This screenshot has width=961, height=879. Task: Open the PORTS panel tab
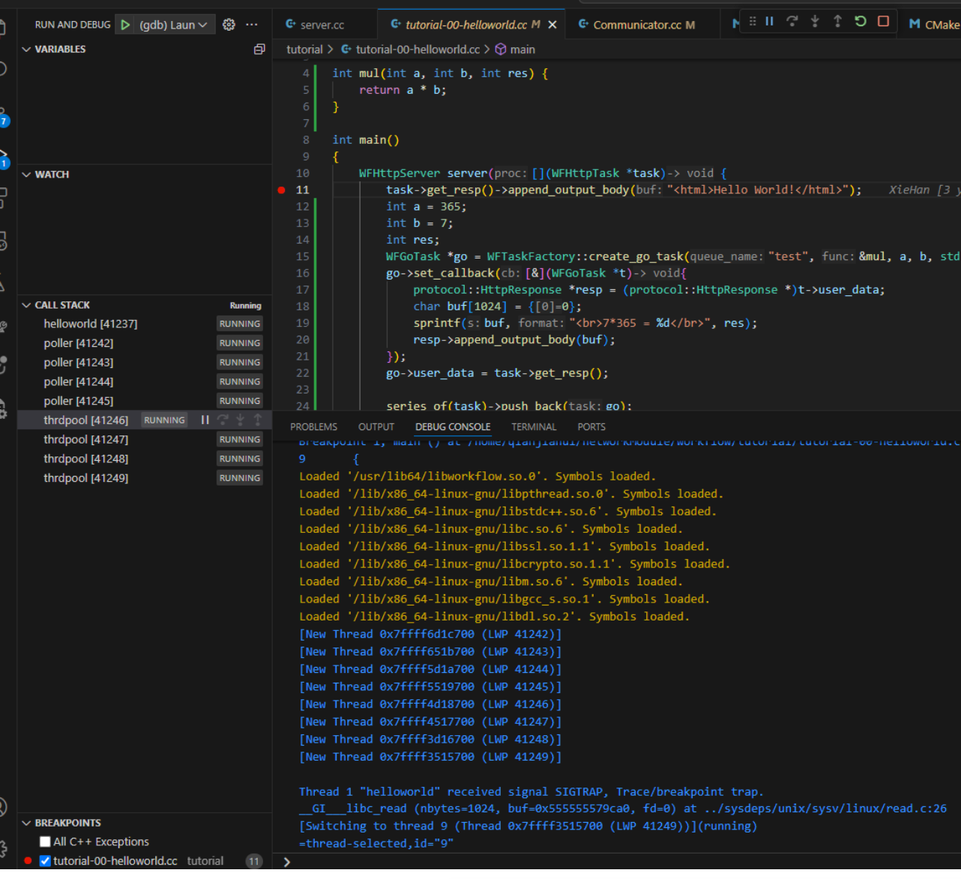coord(591,427)
